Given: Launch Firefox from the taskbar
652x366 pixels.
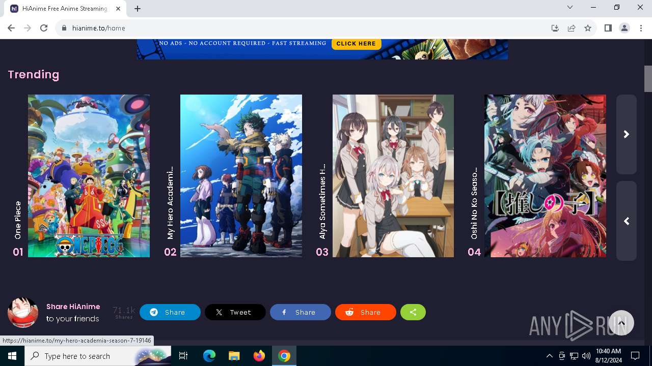Looking at the screenshot, I should coord(259,356).
